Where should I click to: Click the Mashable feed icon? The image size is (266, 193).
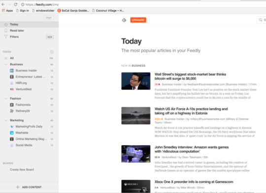click(x=12, y=133)
